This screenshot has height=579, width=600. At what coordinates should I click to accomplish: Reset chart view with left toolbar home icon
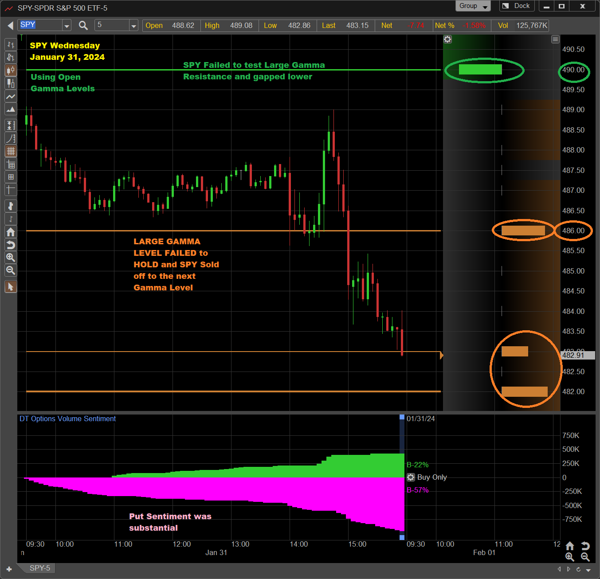tap(11, 232)
